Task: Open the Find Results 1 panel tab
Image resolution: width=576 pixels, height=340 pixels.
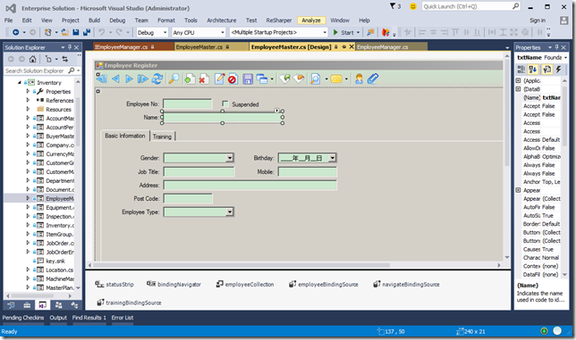Action: pos(89,318)
